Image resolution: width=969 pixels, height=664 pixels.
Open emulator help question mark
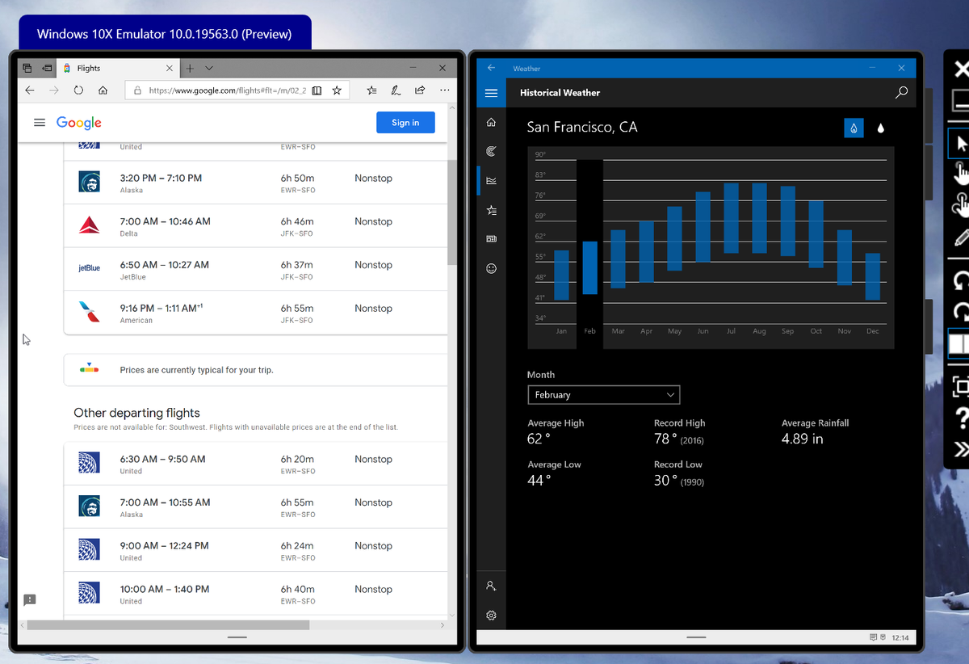[x=962, y=418]
